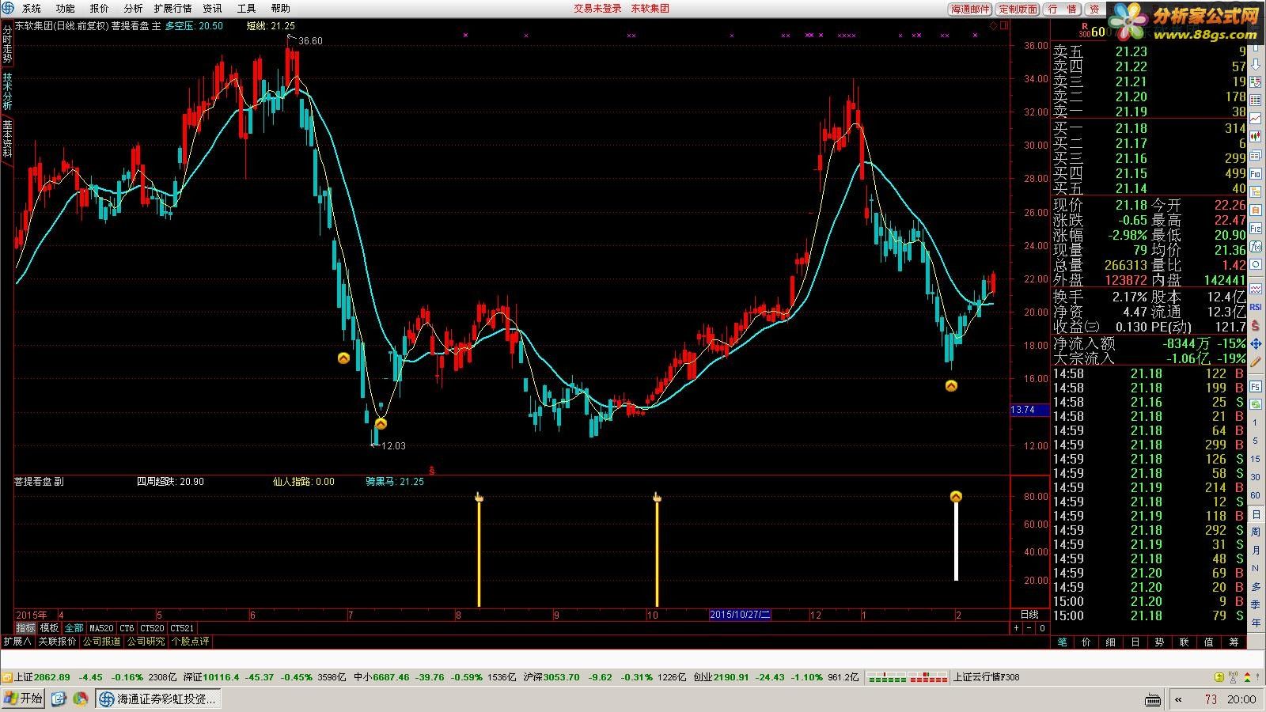Click the minus zoom button below chart
The height and width of the screenshot is (712, 1266).
1029,628
